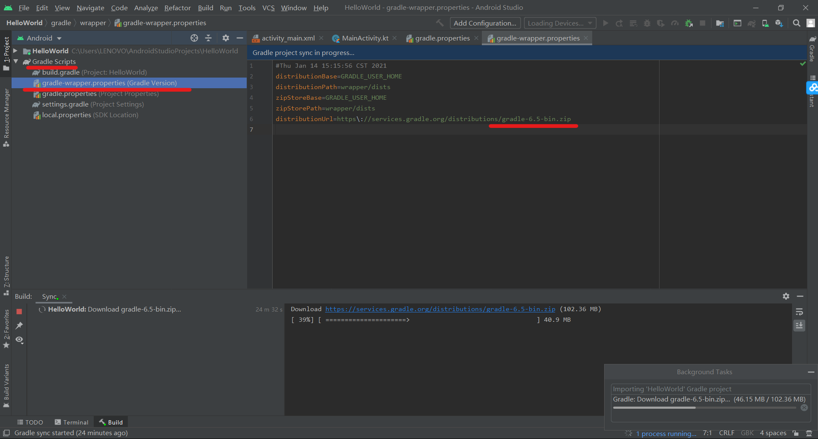Open the Project panel settings gear
The image size is (818, 439).
(x=226, y=38)
